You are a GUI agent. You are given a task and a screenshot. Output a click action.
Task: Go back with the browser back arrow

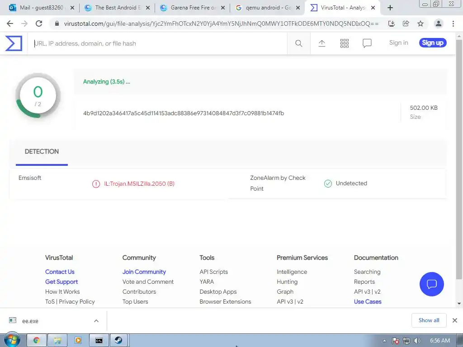pyautogui.click(x=10, y=23)
